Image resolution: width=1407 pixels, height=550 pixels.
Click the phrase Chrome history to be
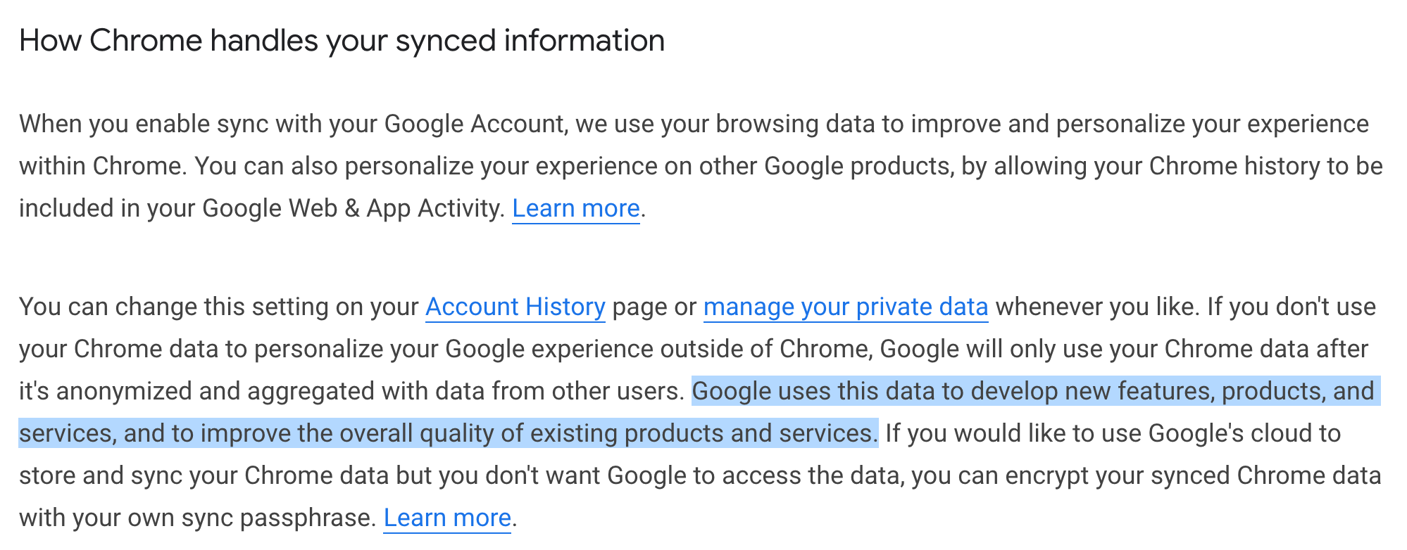1265,166
